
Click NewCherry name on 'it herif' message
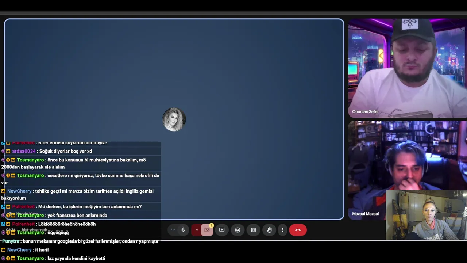coord(19,250)
